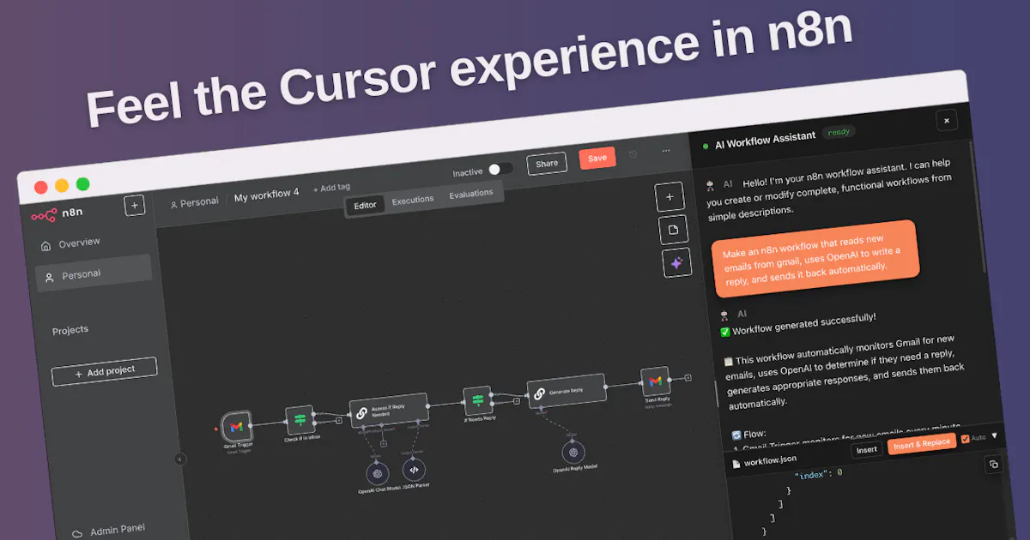
Task: Click the green macOS window maximize dot
Action: tap(83, 183)
